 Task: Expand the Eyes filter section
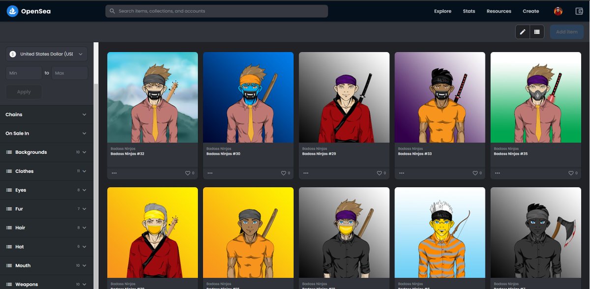pos(46,190)
